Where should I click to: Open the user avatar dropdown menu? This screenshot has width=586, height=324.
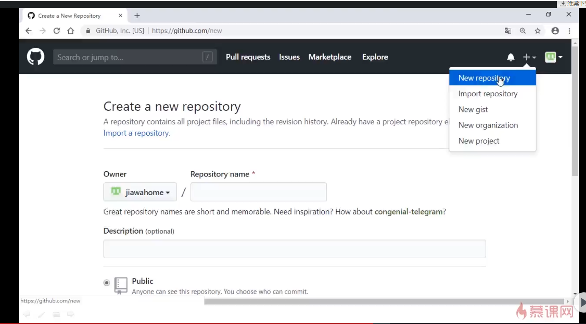pyautogui.click(x=553, y=57)
